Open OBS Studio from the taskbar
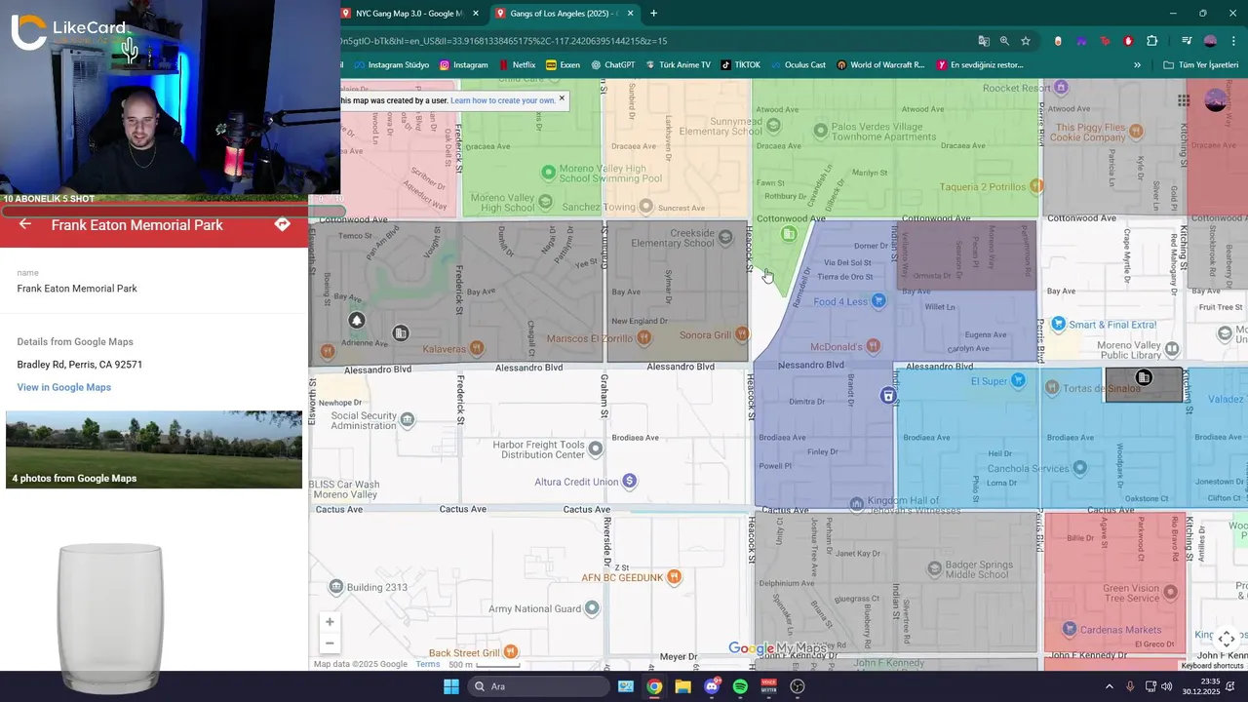 pyautogui.click(x=798, y=686)
